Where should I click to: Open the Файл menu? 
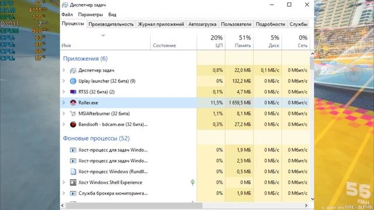(67, 15)
